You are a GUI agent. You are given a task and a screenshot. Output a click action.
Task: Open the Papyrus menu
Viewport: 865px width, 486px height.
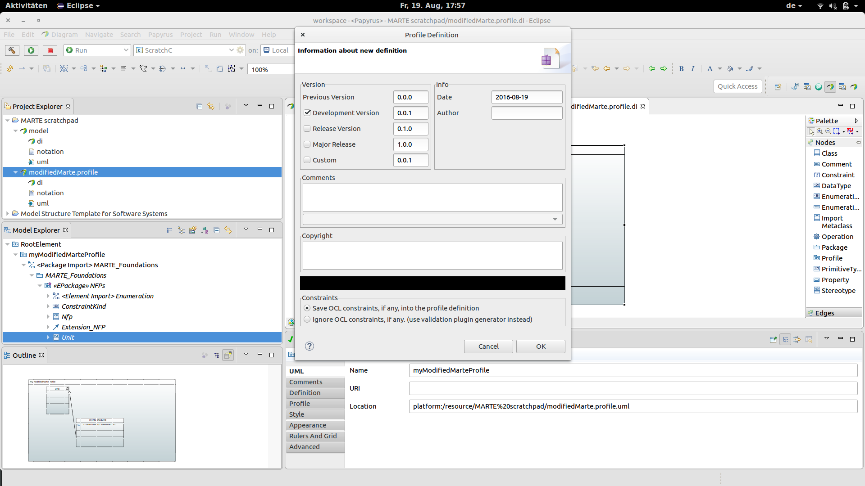[160, 35]
